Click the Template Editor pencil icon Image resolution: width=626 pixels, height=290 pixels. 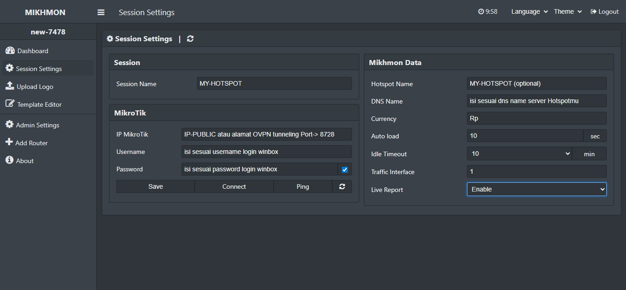tap(10, 104)
